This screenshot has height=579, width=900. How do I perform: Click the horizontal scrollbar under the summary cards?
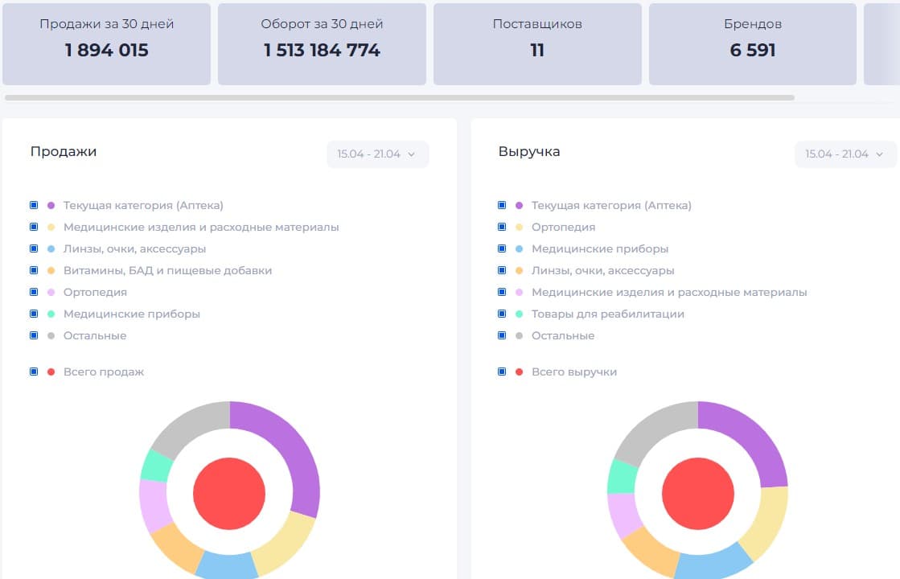[x=400, y=97]
